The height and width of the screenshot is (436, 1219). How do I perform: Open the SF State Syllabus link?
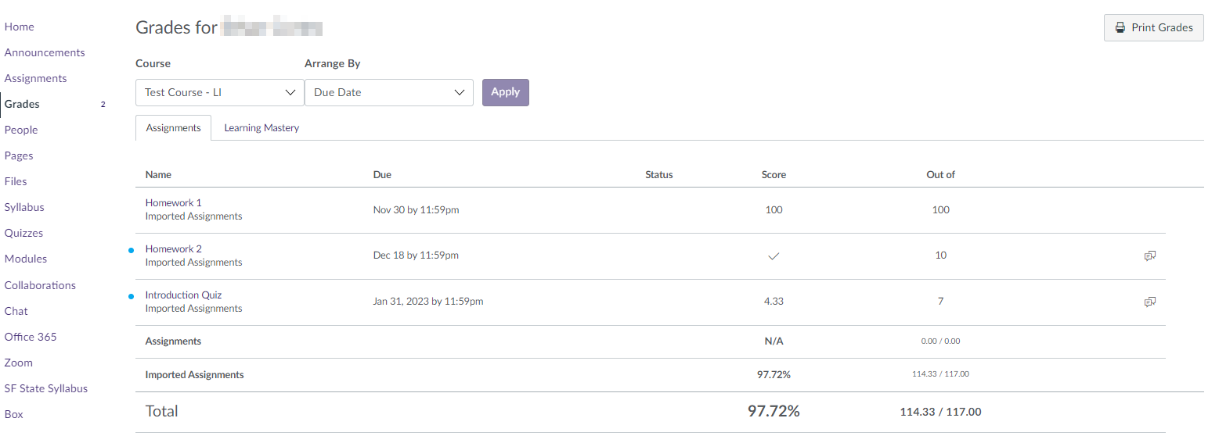[x=45, y=388]
